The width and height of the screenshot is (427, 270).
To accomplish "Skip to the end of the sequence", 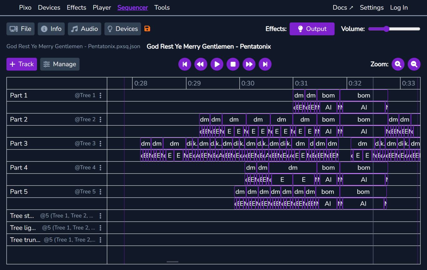I will (265, 64).
